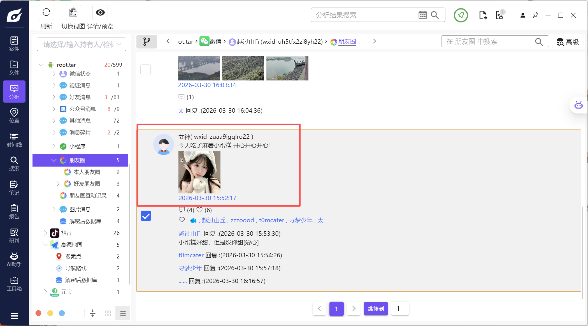Click the floating robot assistant icon
This screenshot has height=326, width=588.
point(578,105)
